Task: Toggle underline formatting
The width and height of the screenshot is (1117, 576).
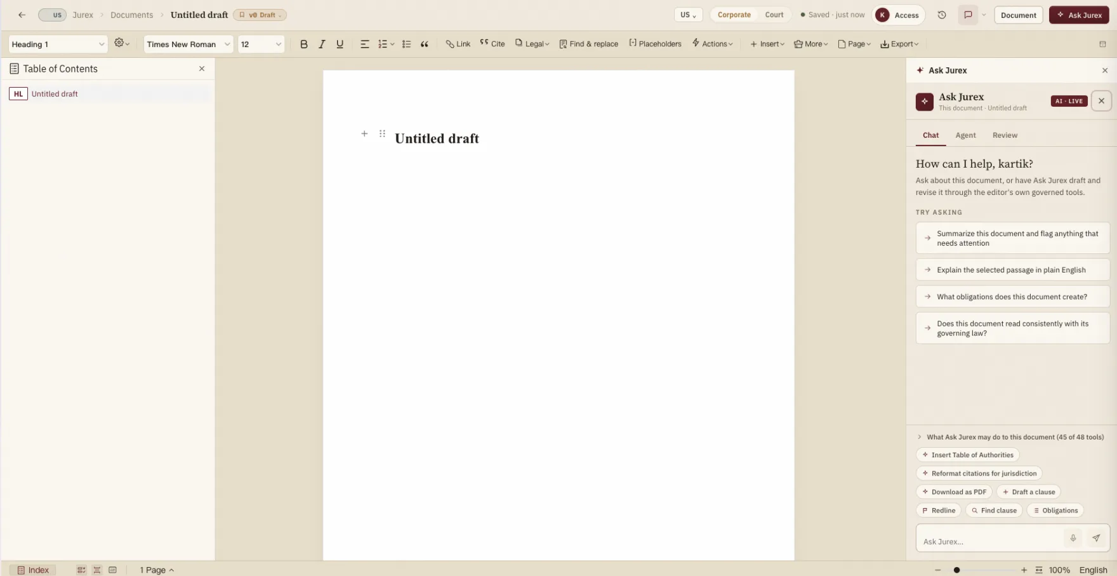Action: click(x=340, y=44)
